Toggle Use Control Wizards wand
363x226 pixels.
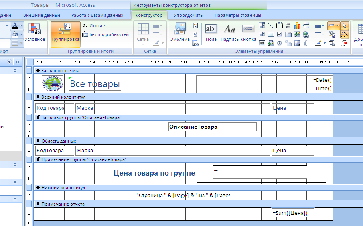pos(345,34)
